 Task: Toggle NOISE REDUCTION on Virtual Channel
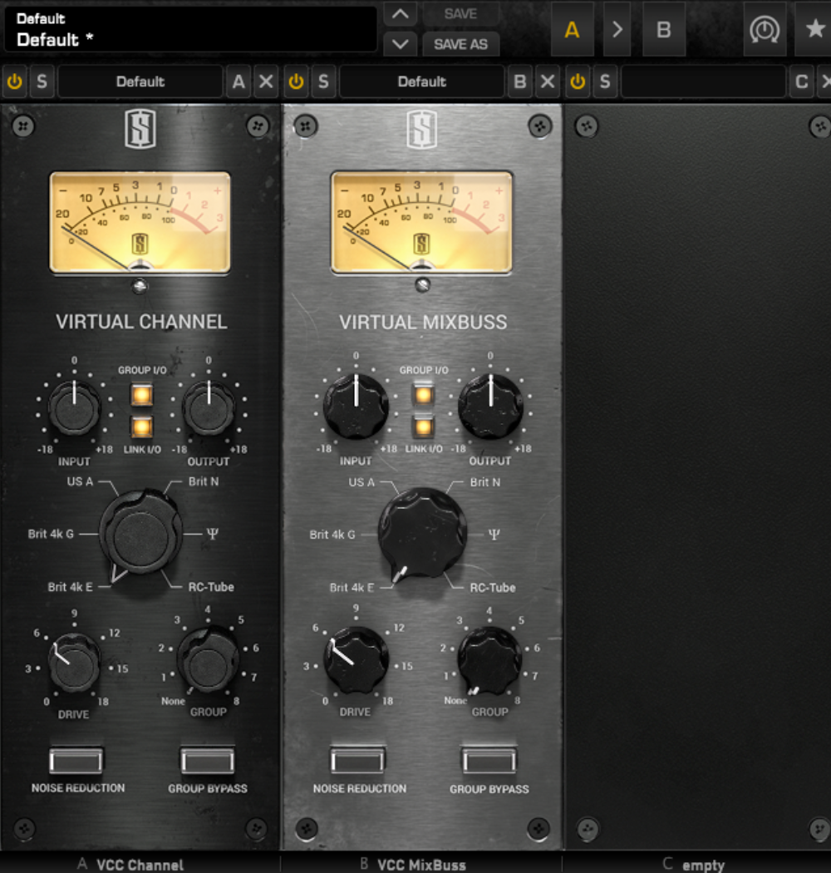76,761
